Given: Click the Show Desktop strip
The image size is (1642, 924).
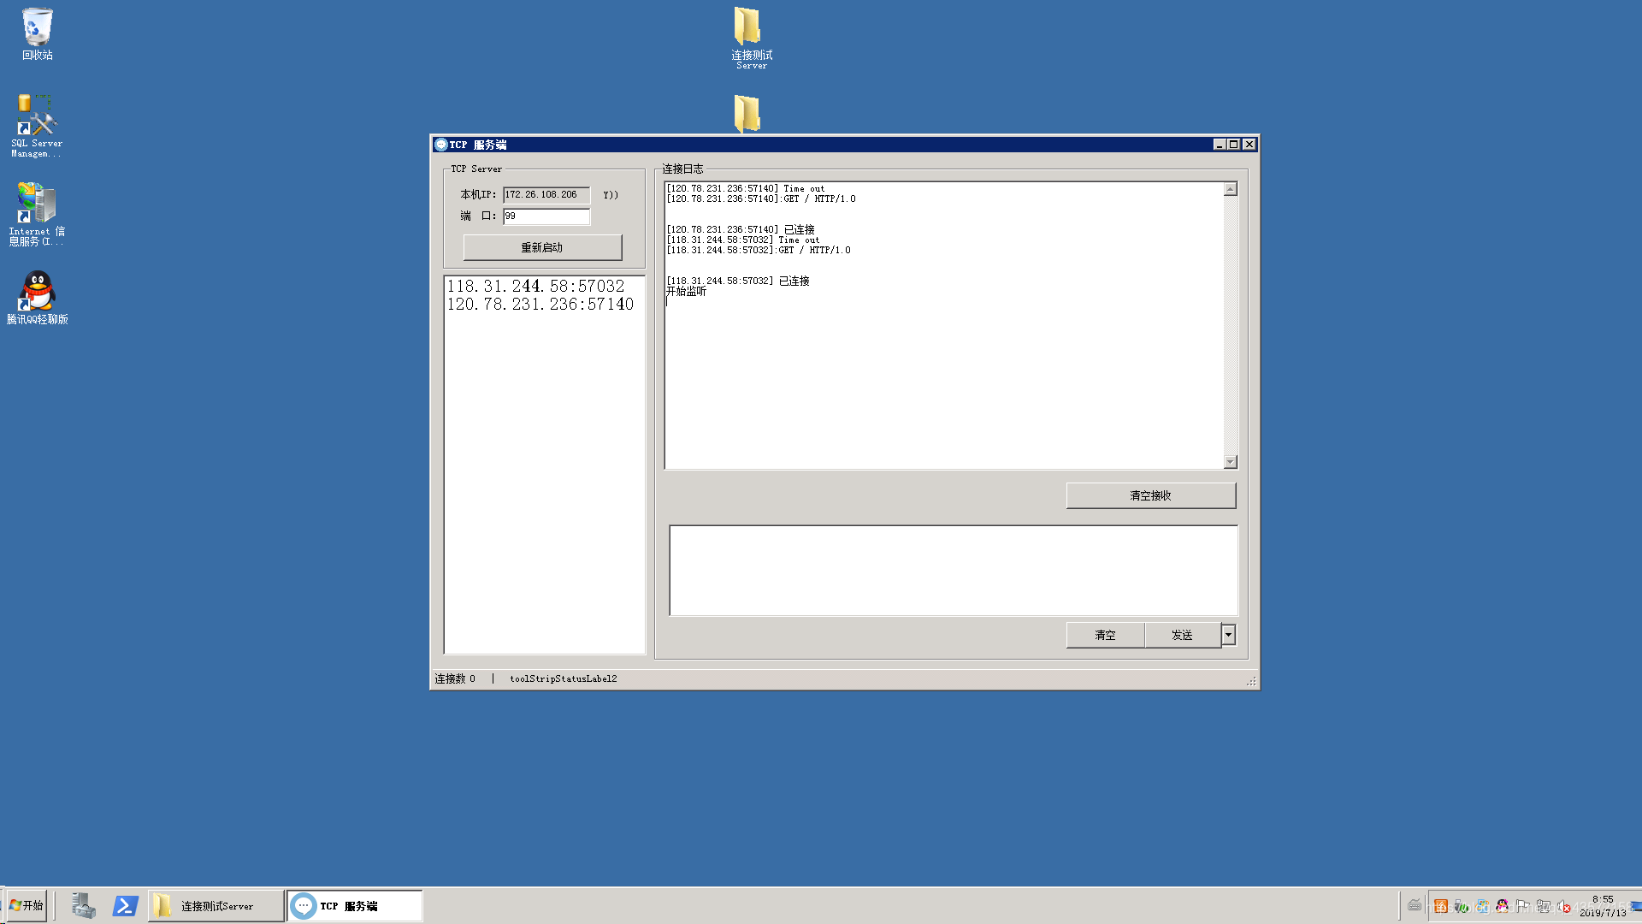Looking at the screenshot, I should pos(1636,906).
